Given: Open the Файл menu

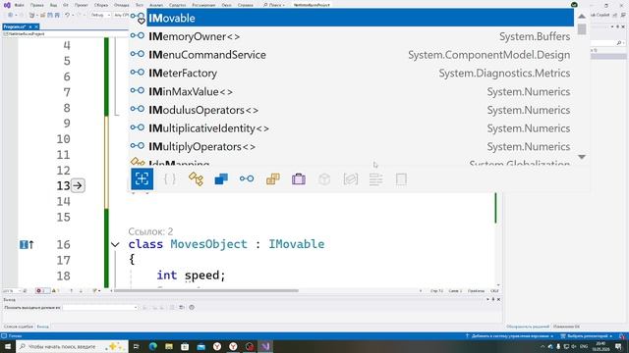Looking at the screenshot, I should (20, 5).
